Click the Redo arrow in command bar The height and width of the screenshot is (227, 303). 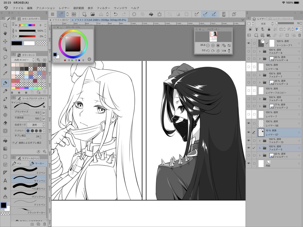(x=124, y=14)
